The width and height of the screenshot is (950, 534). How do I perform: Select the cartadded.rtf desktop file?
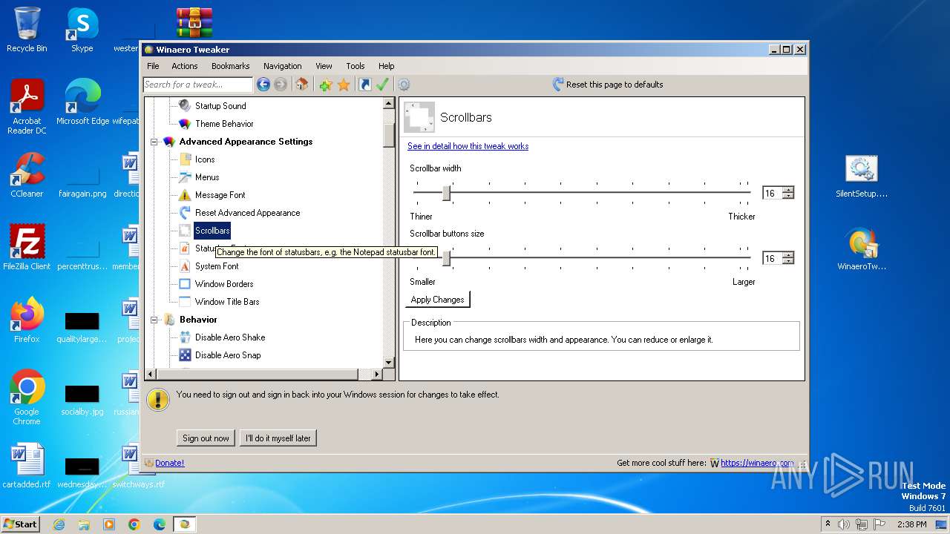tap(27, 466)
